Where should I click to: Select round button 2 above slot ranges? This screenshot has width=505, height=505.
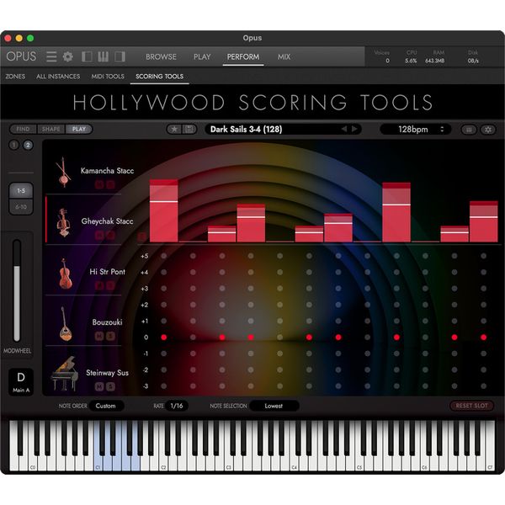28,145
